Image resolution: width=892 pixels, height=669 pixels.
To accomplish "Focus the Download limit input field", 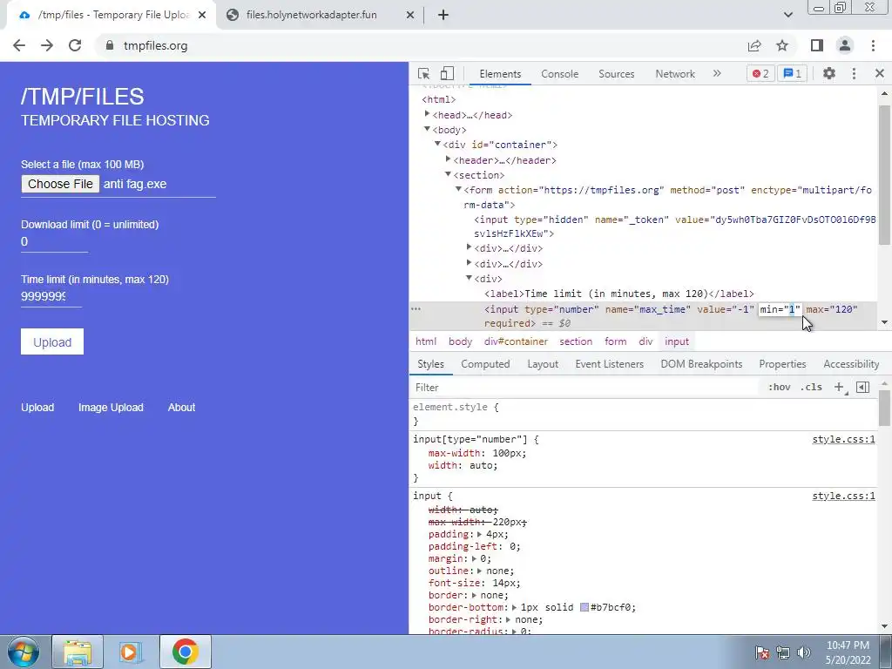I will [54, 242].
